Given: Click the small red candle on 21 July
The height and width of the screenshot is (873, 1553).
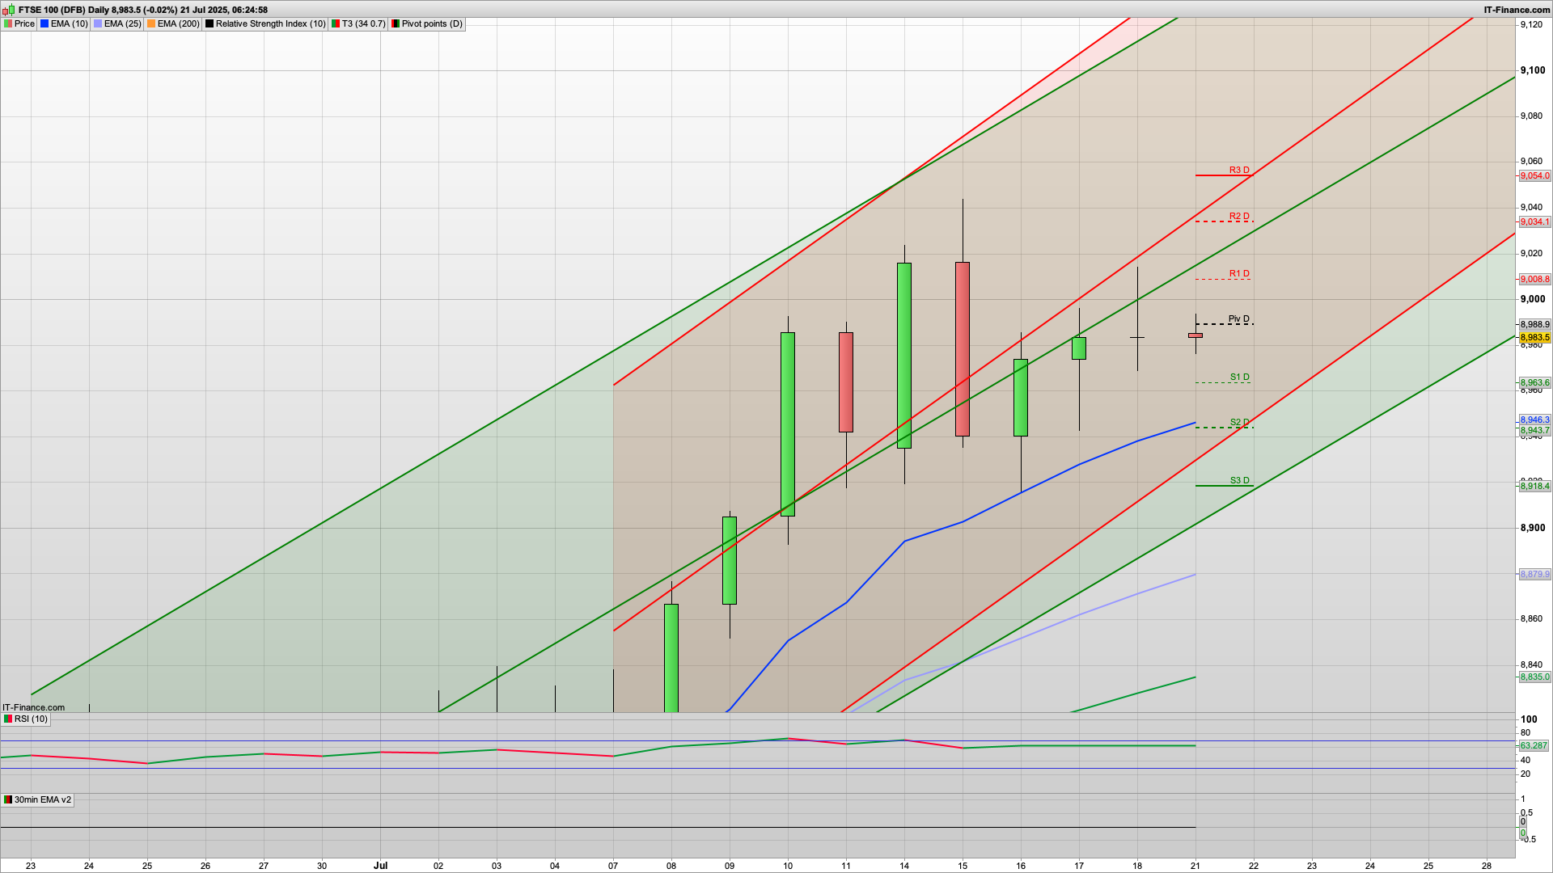Looking at the screenshot, I should (1195, 335).
